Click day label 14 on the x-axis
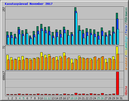 [x=57, y=98]
